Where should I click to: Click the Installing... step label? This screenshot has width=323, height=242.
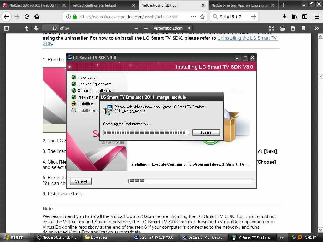point(86,104)
